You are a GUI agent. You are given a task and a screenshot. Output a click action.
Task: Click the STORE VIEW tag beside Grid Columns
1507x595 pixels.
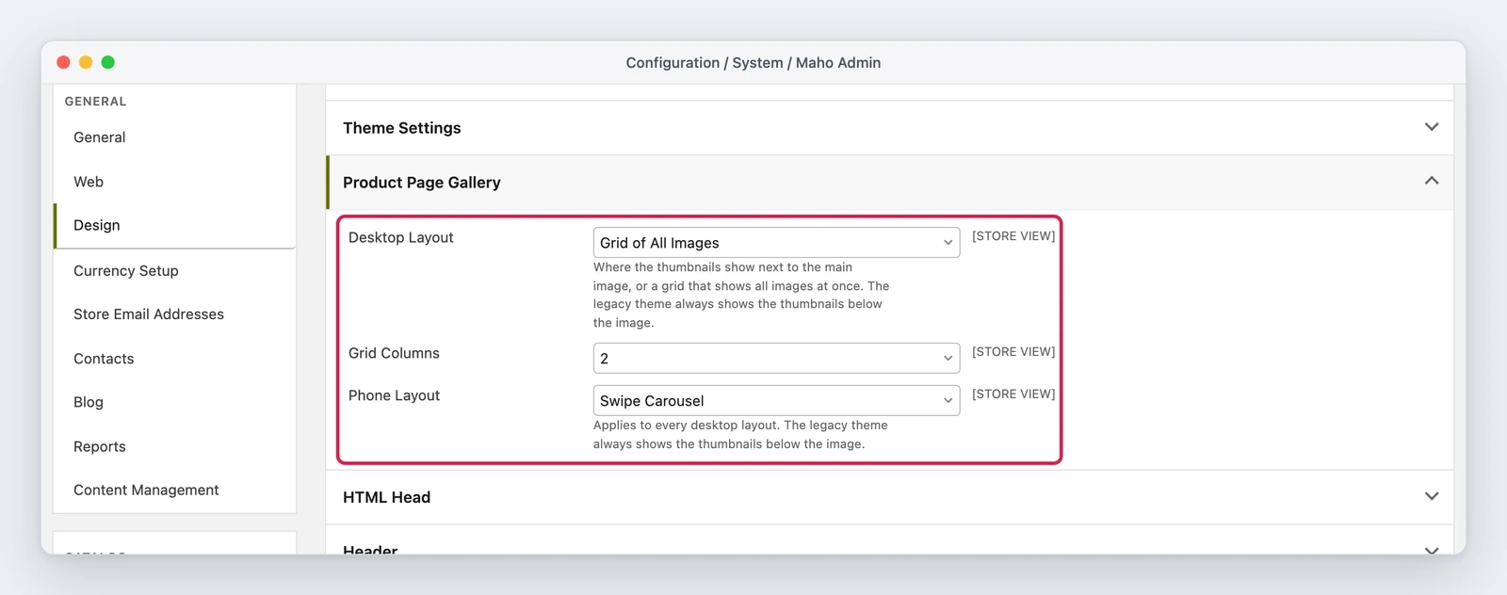click(1013, 352)
